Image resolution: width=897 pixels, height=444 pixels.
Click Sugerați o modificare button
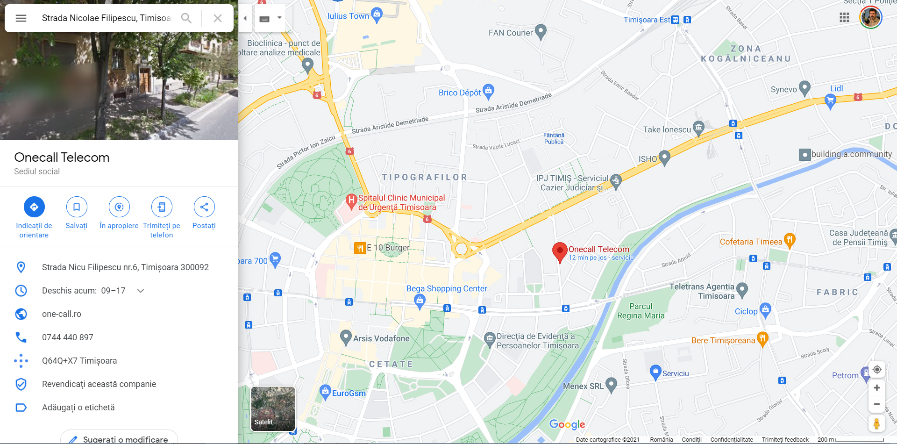[119, 438]
